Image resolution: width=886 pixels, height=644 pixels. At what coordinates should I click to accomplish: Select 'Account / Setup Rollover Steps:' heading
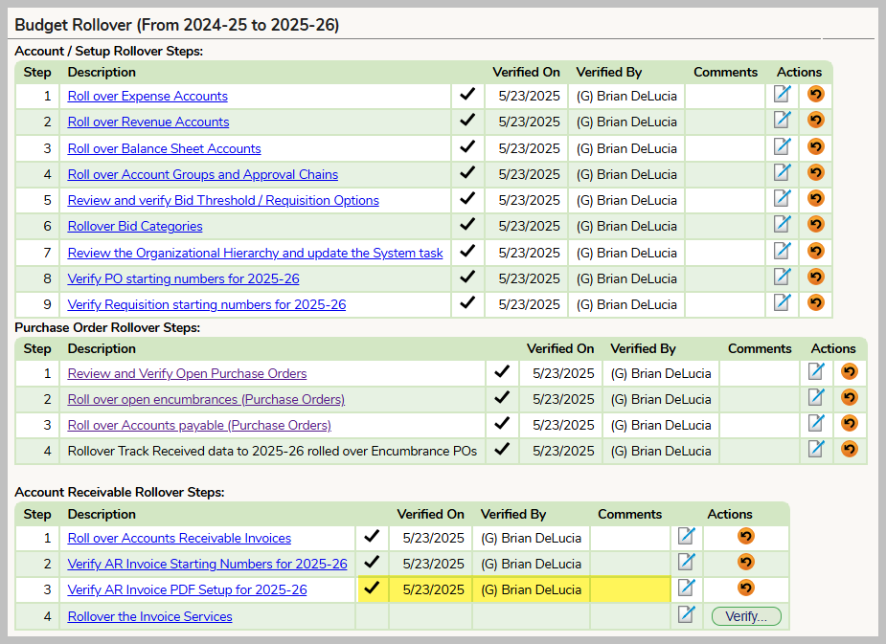pyautogui.click(x=109, y=52)
